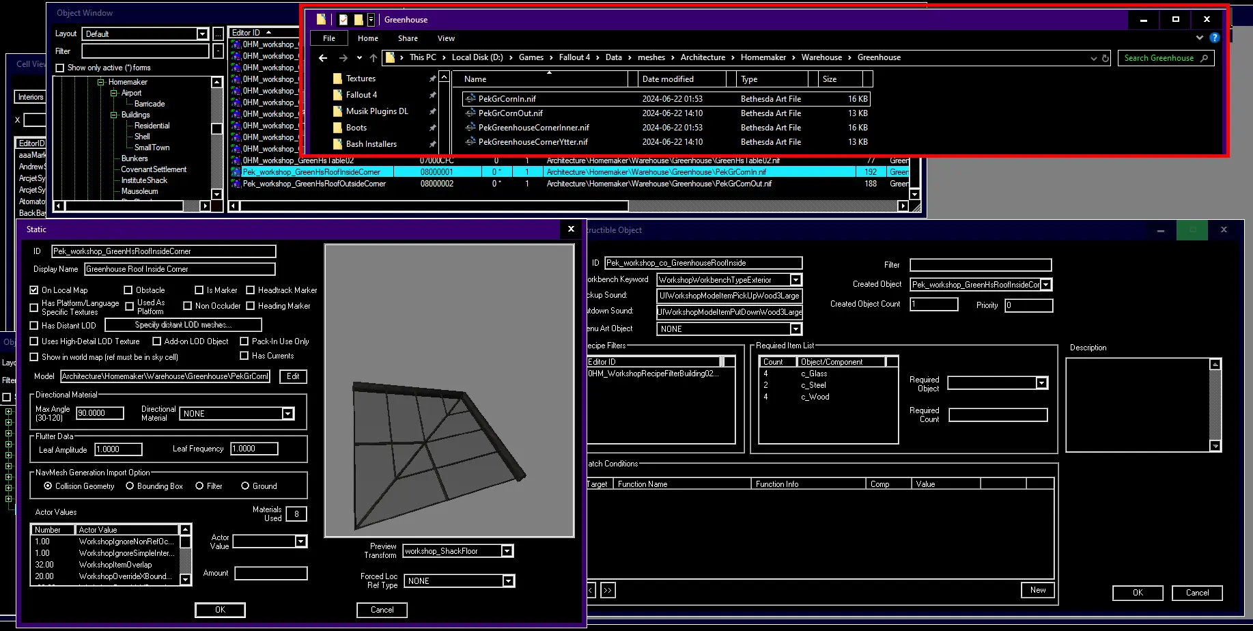The height and width of the screenshot is (631, 1253).
Task: Click OK in Static dialog
Action: click(x=220, y=610)
